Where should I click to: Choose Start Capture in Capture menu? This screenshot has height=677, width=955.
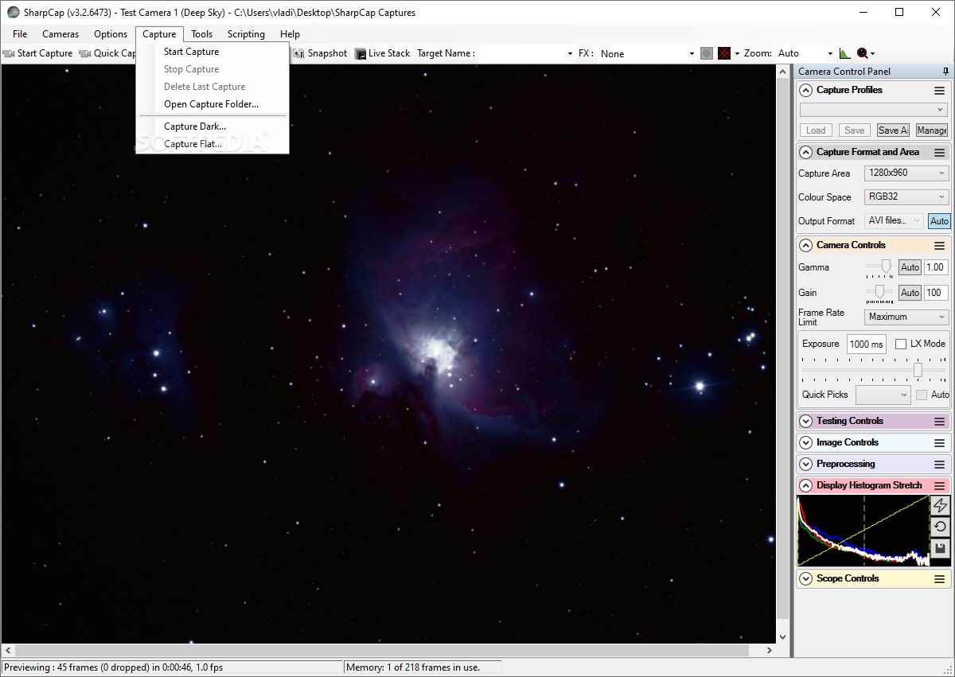212,52
